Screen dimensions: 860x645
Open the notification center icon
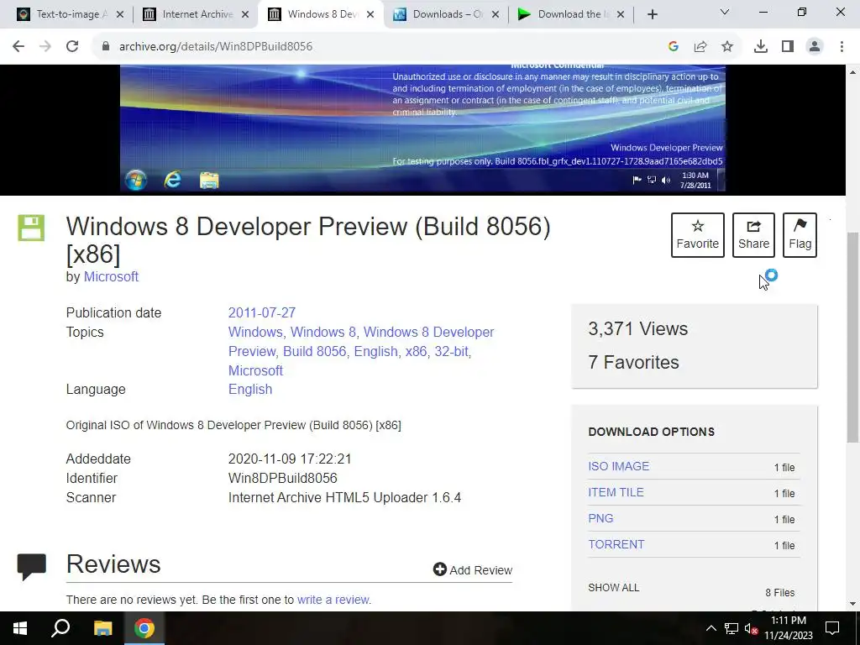[x=832, y=628]
